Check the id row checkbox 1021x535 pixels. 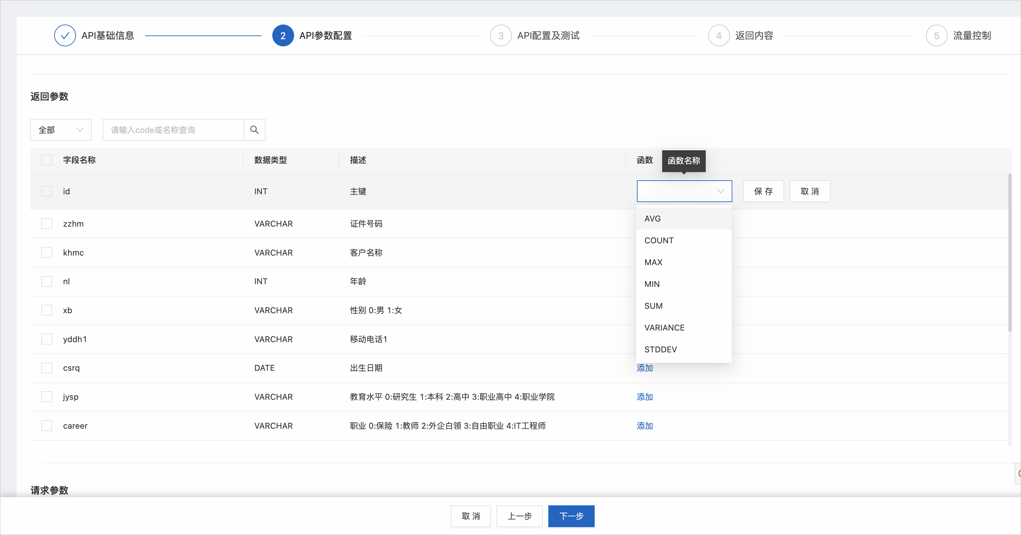point(47,192)
